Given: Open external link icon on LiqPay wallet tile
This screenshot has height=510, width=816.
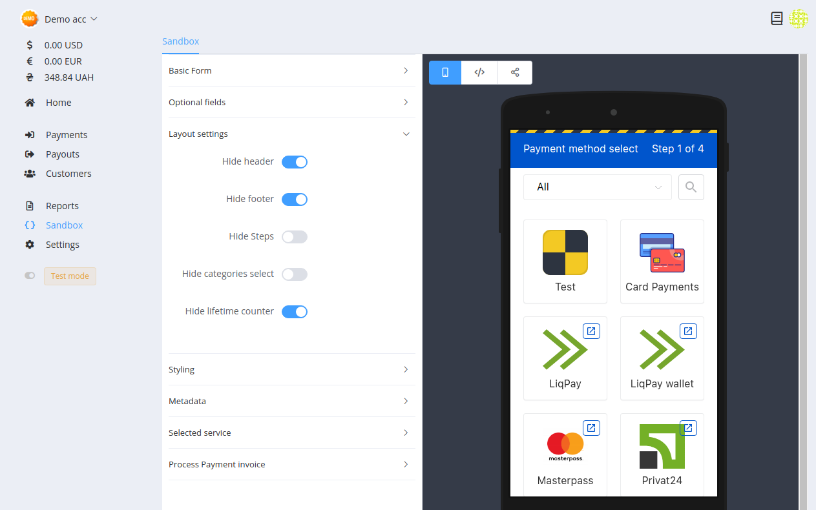Looking at the screenshot, I should click(x=688, y=331).
